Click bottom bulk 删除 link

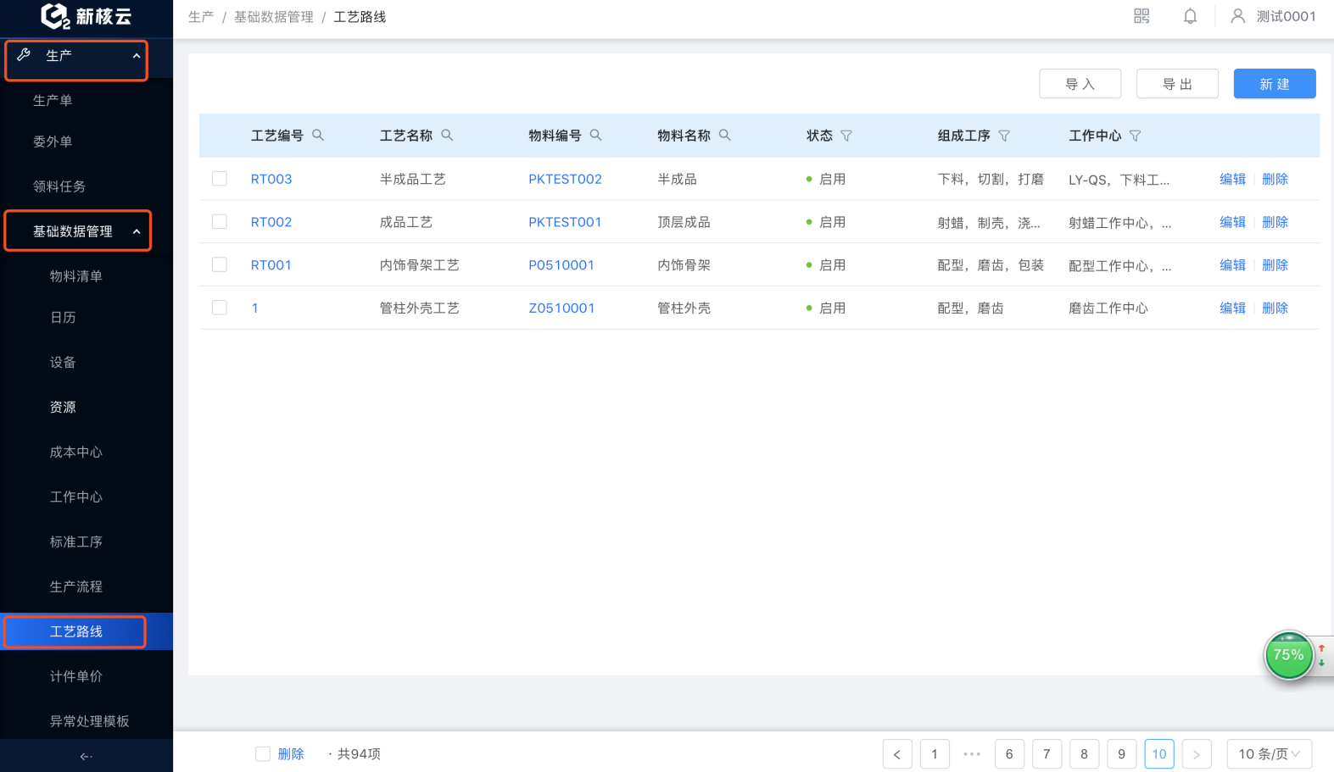[291, 754]
